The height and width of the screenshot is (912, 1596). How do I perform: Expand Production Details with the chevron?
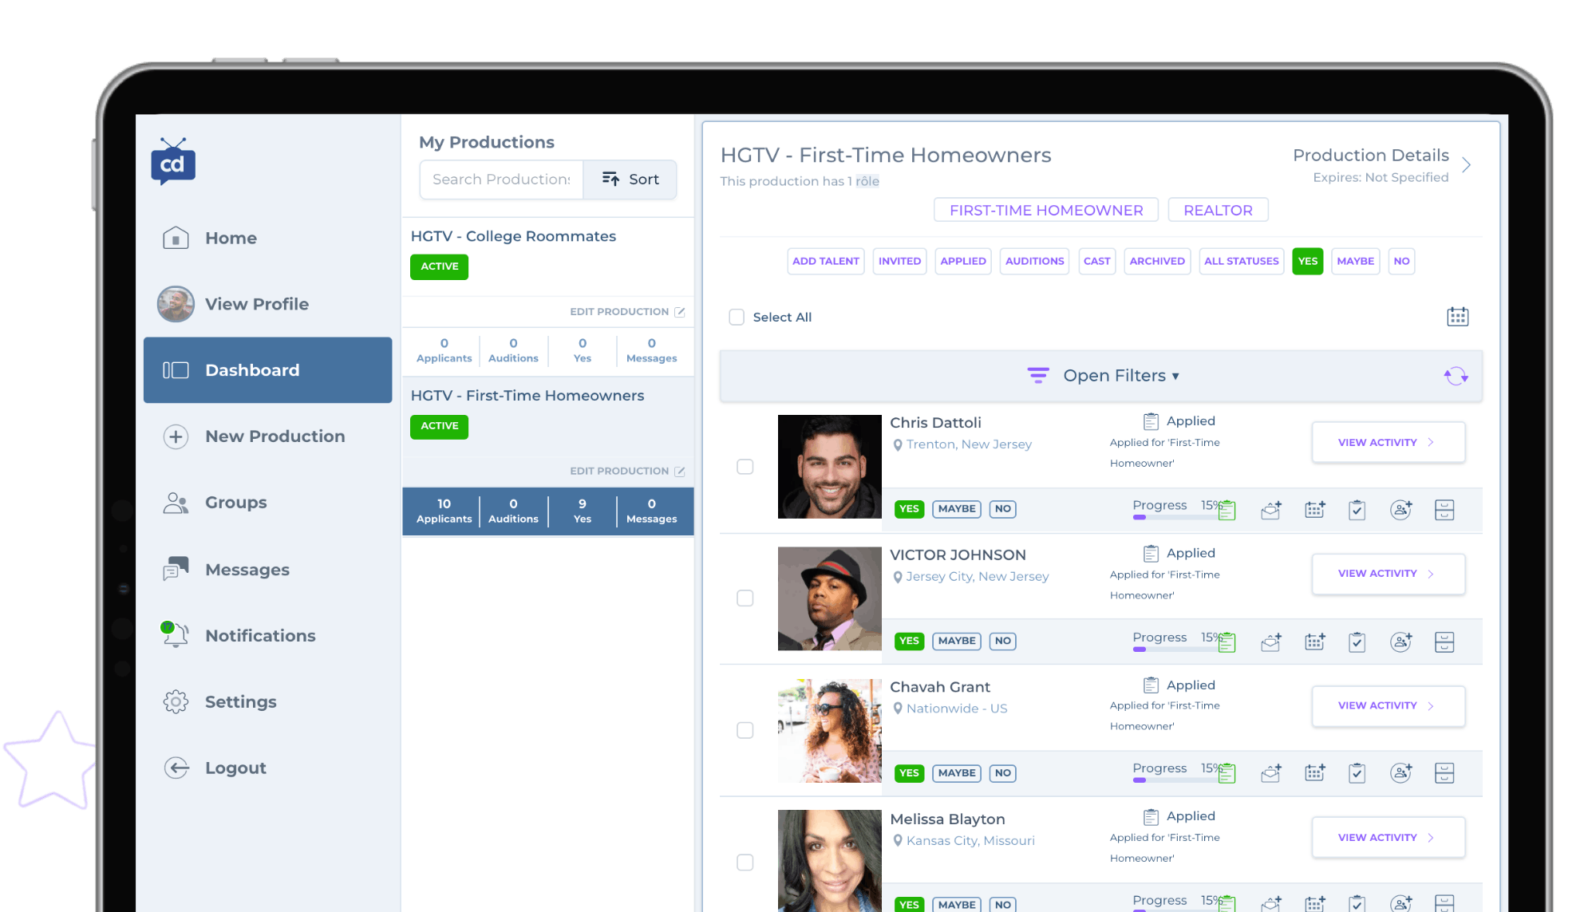pyautogui.click(x=1466, y=165)
